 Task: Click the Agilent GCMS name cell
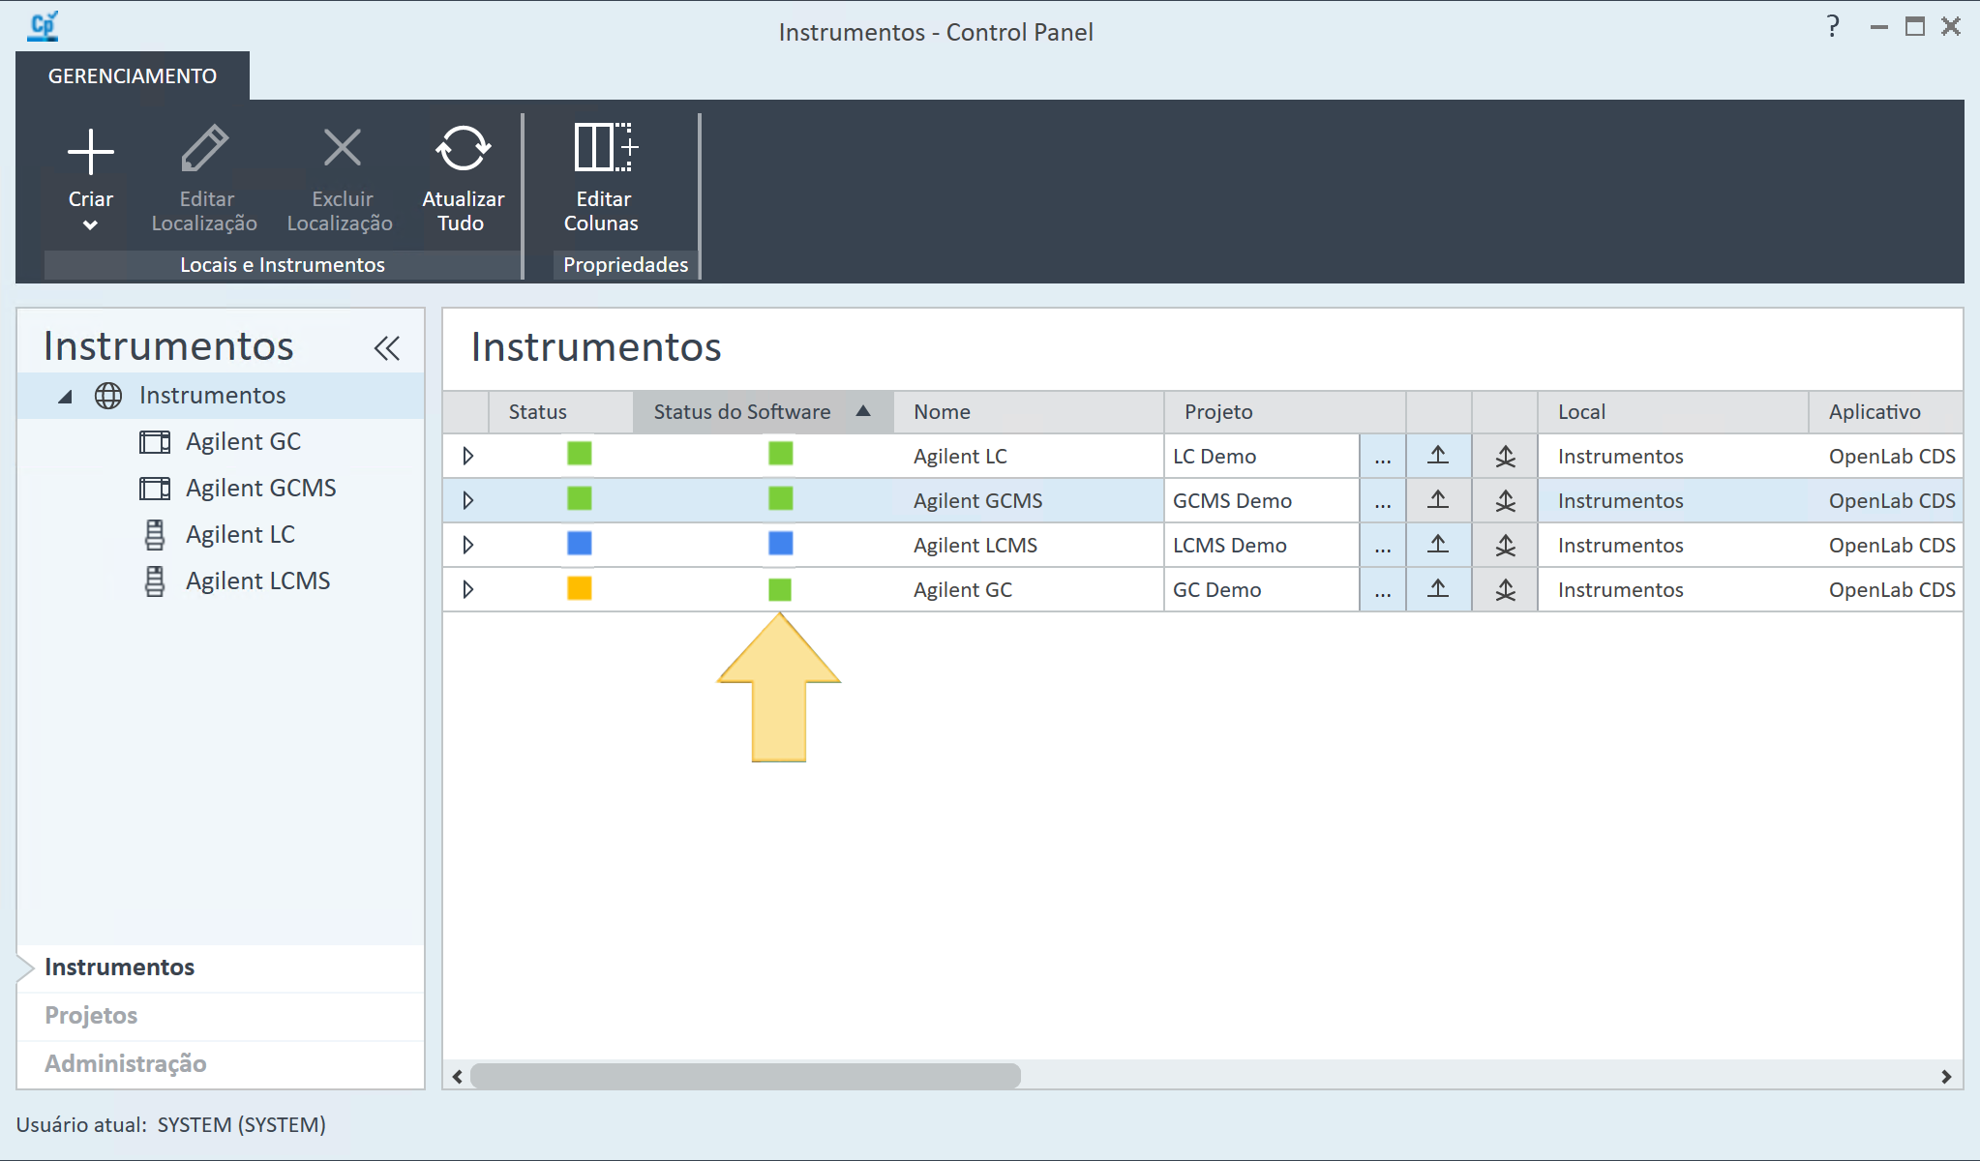pos(1029,501)
